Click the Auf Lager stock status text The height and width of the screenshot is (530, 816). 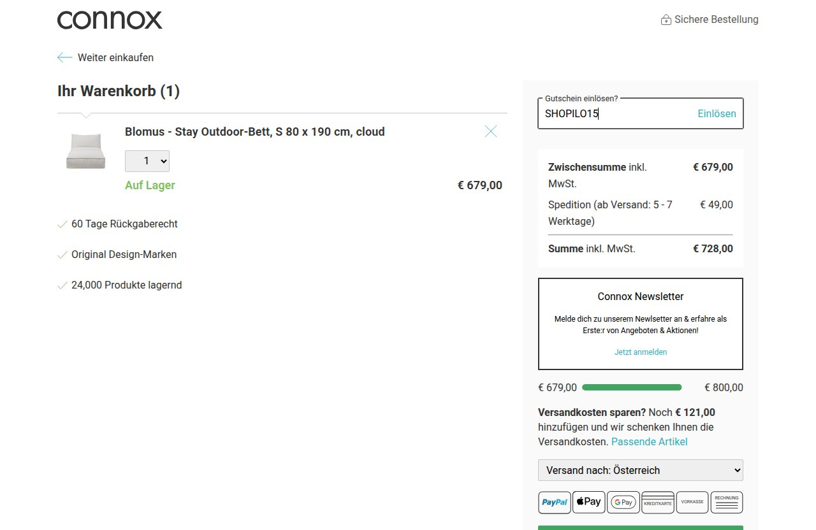click(x=150, y=185)
